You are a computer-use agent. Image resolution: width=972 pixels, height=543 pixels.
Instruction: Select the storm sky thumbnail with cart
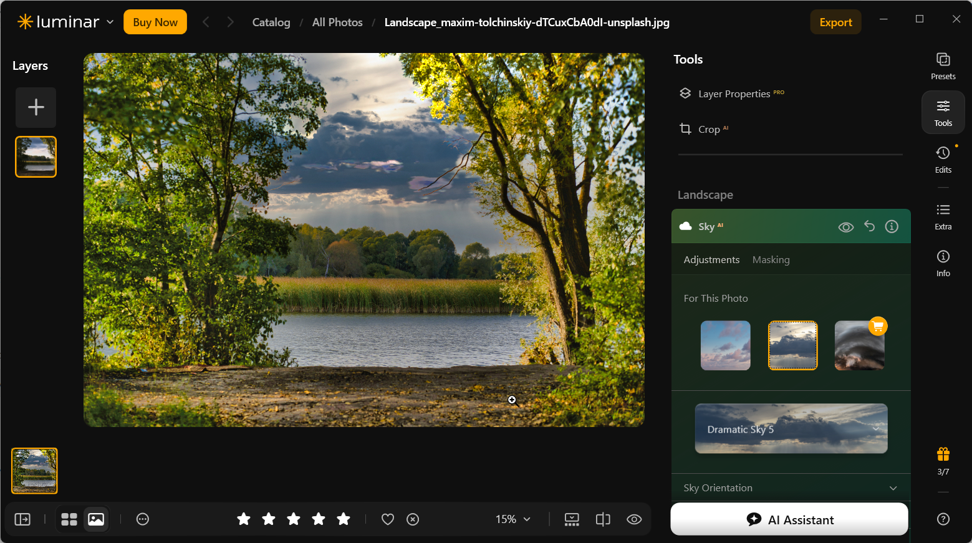point(859,345)
